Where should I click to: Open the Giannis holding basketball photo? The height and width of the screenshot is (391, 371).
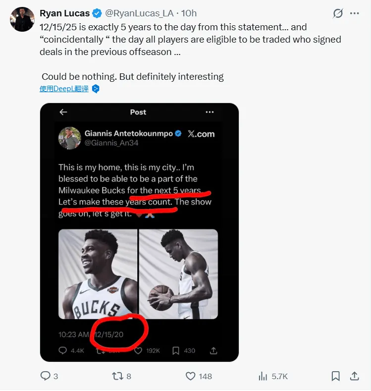(178, 274)
